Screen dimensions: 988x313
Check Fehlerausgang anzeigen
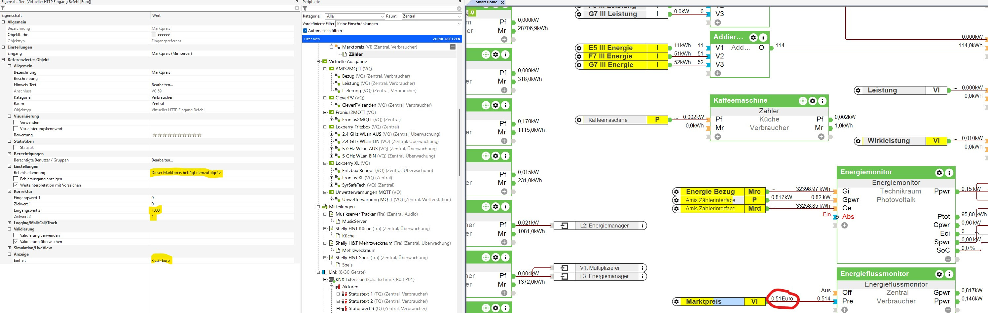click(x=16, y=179)
